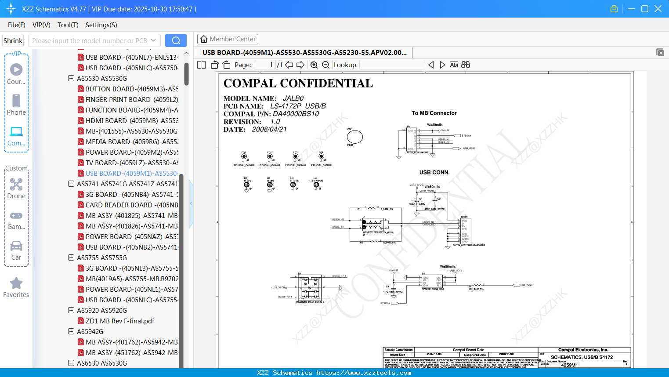Collapse the AS6530 AS6530G folder
Viewport: 669px width, 377px height.
pos(71,363)
